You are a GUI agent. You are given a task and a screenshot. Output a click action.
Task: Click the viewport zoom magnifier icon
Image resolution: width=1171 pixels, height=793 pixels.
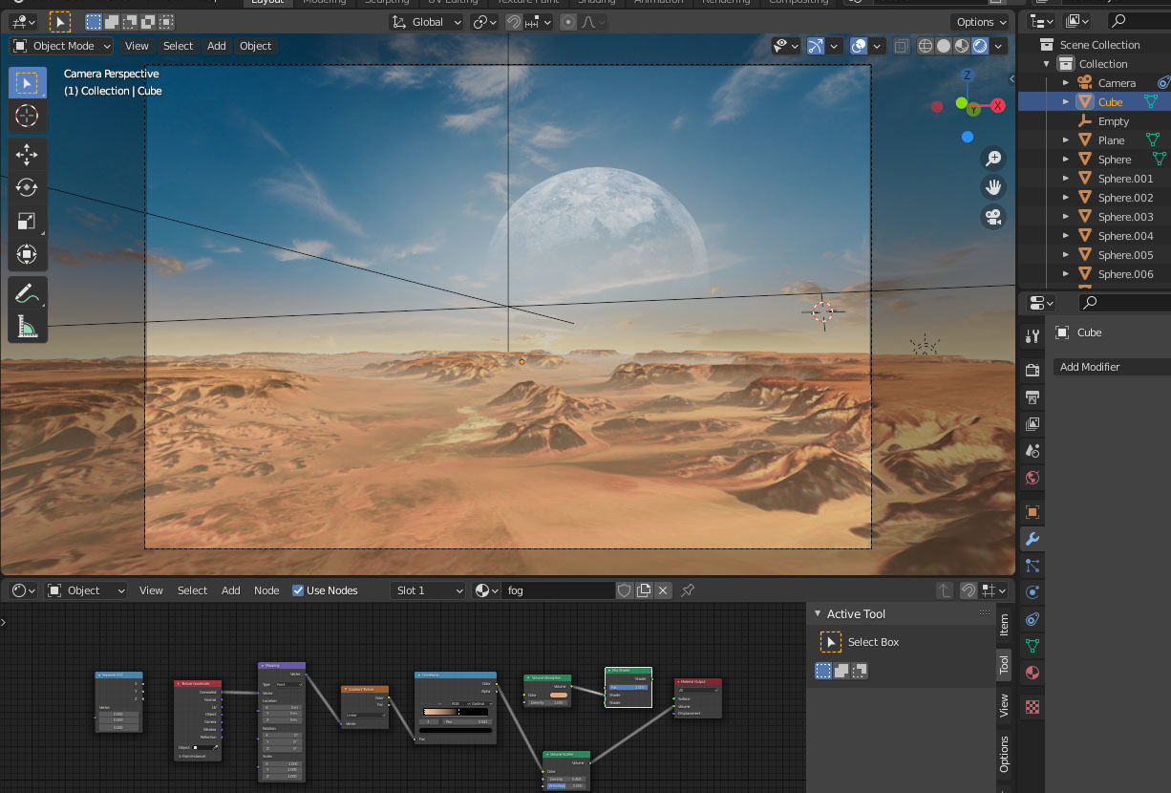(994, 158)
